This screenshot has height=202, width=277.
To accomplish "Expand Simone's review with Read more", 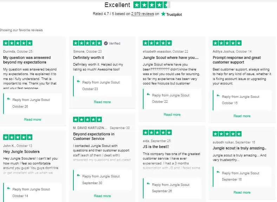I will point(102,102).
